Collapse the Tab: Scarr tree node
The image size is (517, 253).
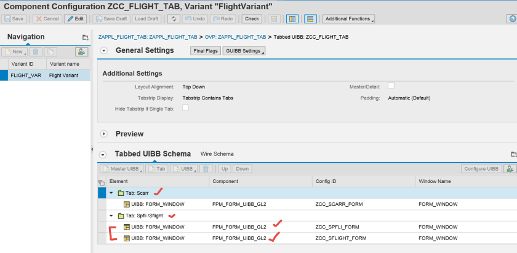(x=112, y=193)
